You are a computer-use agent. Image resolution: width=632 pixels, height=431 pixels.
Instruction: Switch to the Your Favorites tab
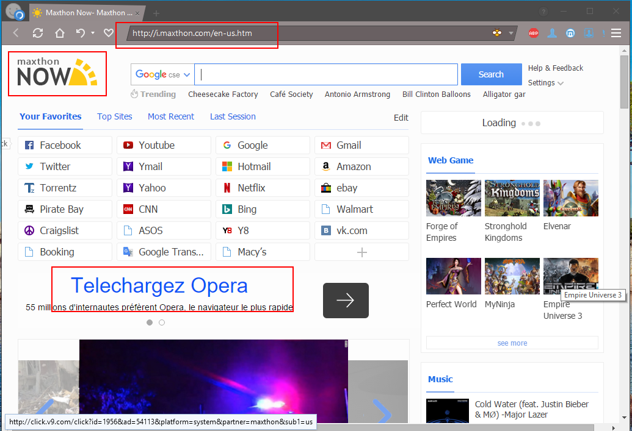pos(51,116)
